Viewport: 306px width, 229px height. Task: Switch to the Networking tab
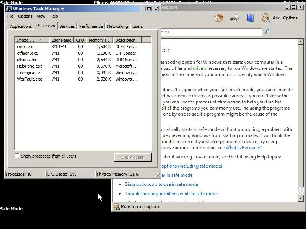tap(117, 26)
